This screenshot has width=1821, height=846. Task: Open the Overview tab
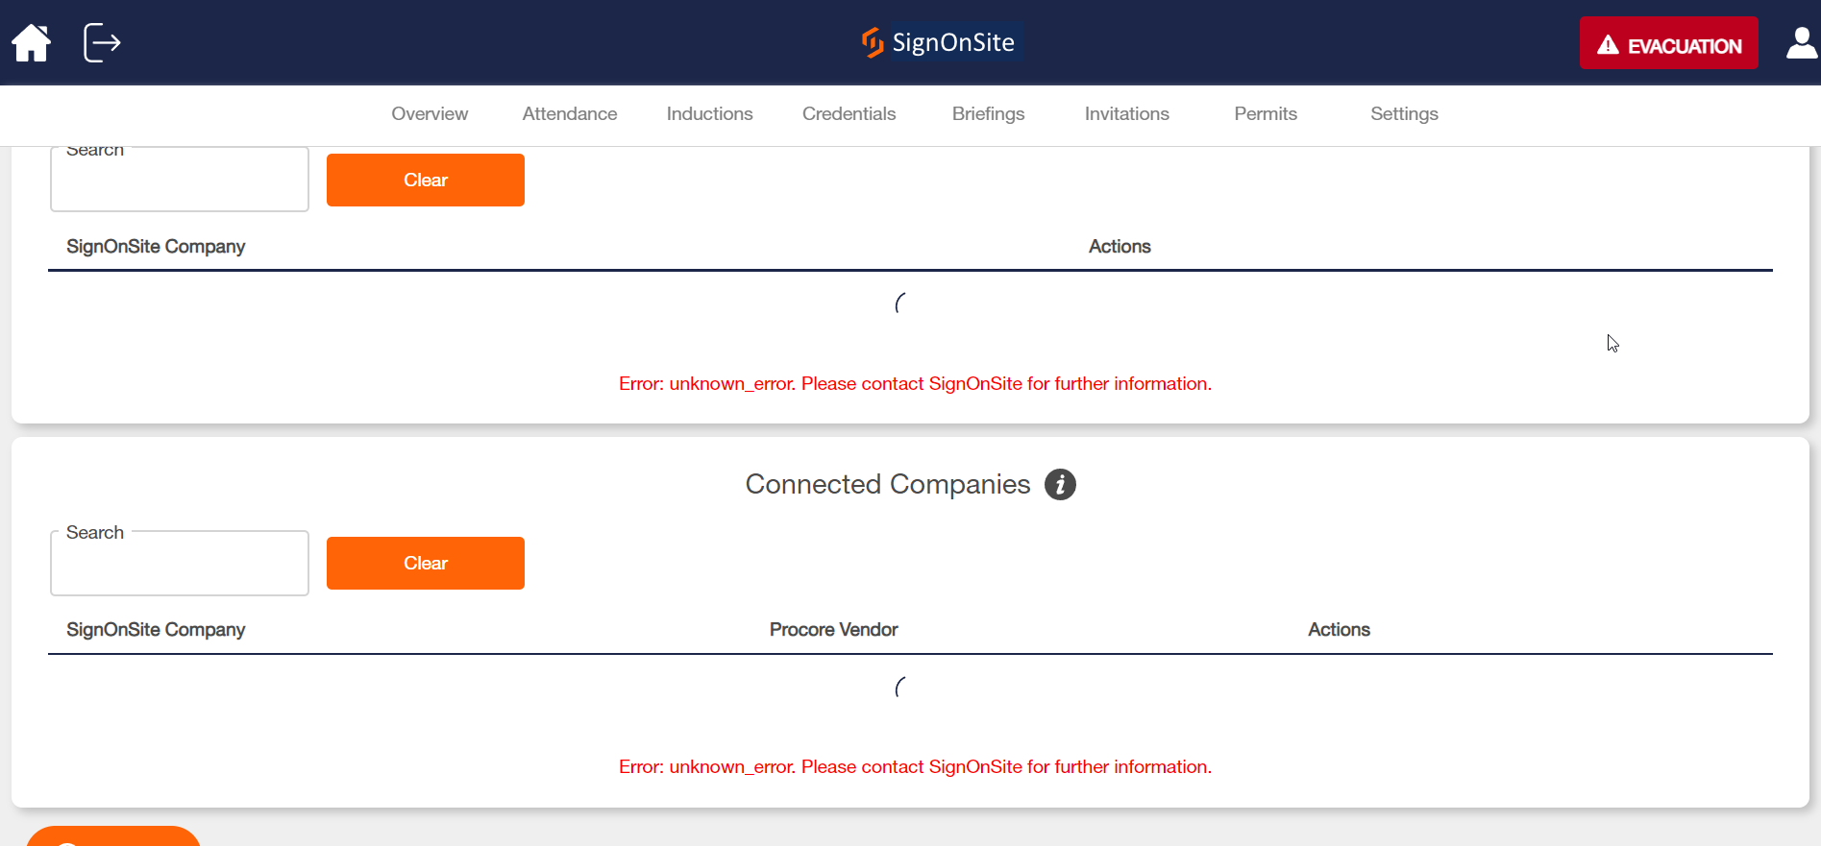[x=430, y=113]
